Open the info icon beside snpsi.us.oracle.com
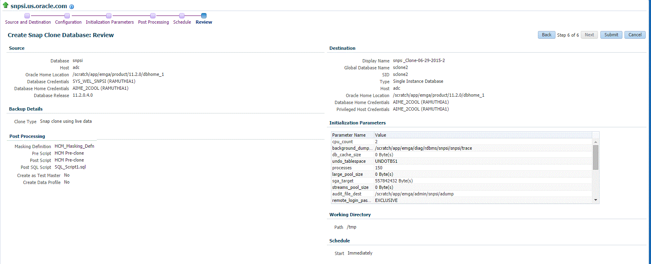Screen dimensions: 651x264 (72, 7)
